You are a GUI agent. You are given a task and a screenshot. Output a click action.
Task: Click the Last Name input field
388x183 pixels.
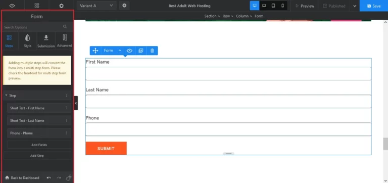228,101
